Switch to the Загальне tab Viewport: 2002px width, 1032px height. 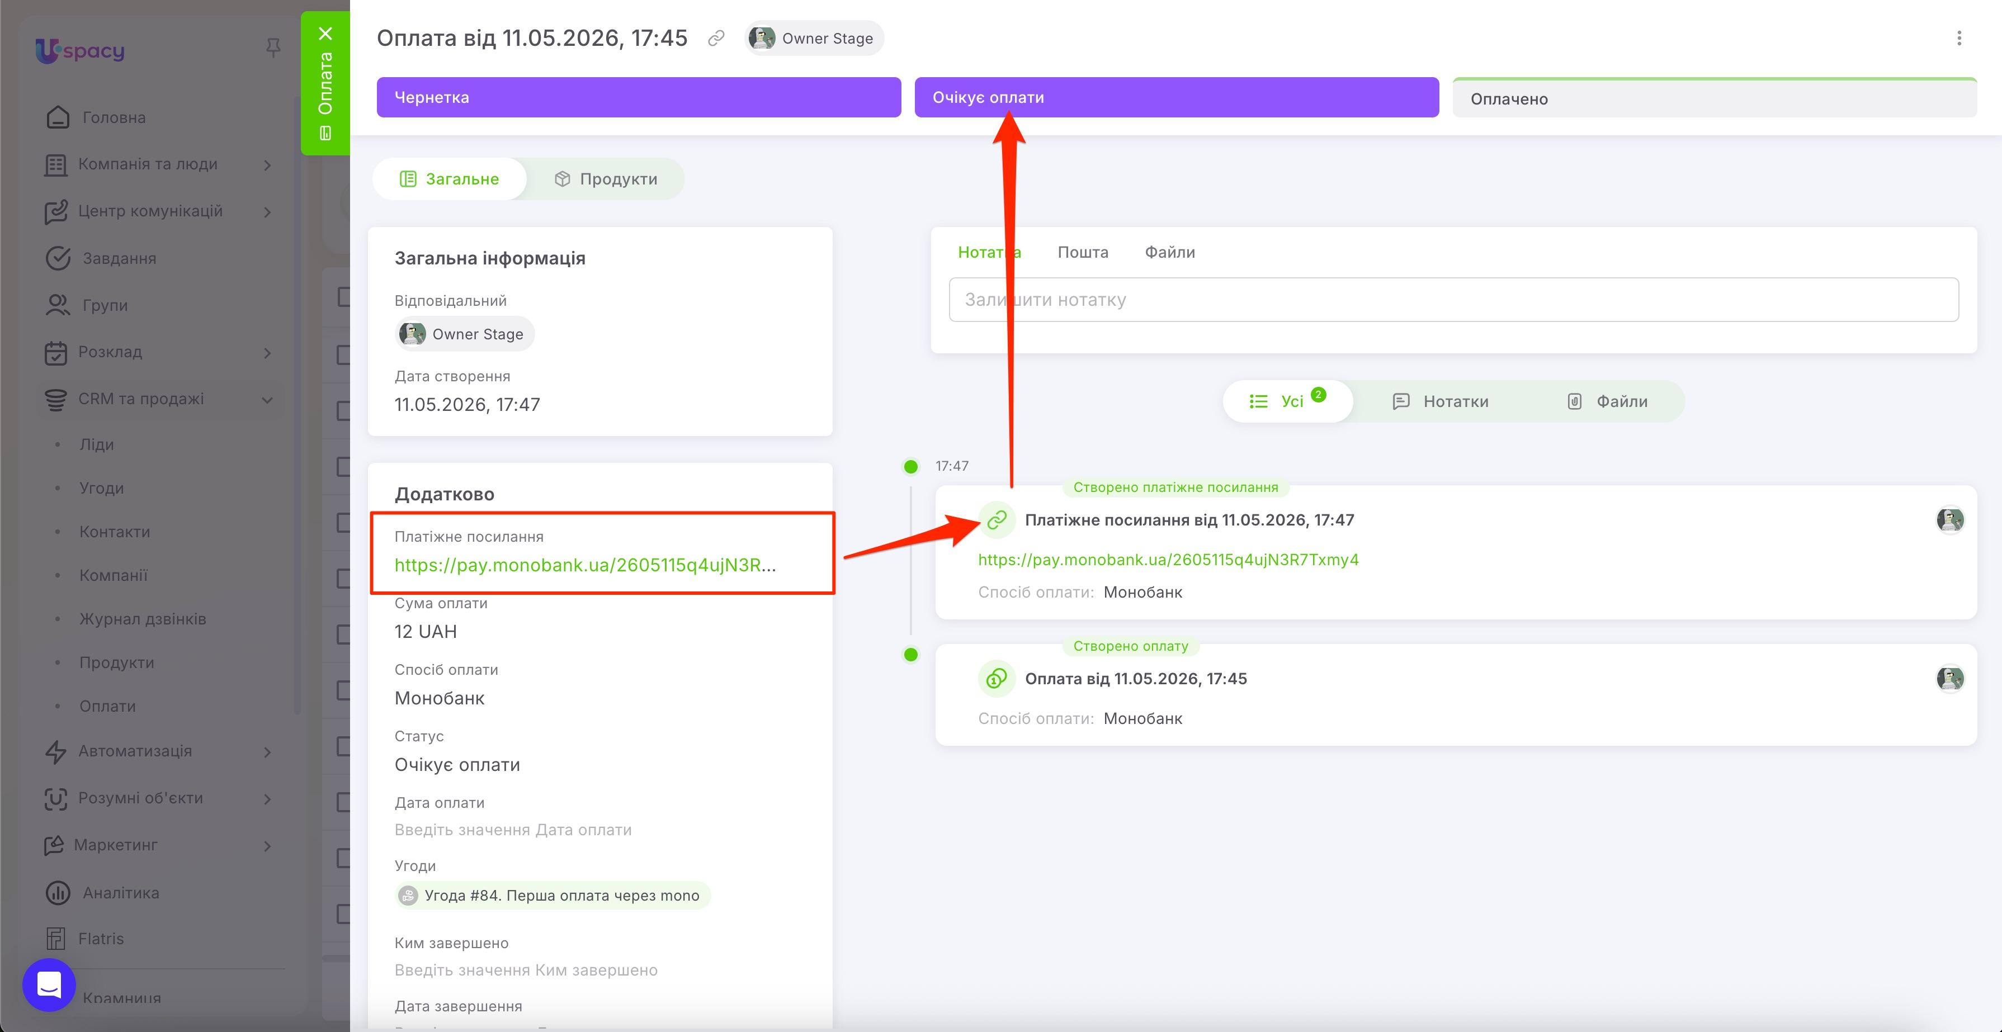[x=449, y=179]
